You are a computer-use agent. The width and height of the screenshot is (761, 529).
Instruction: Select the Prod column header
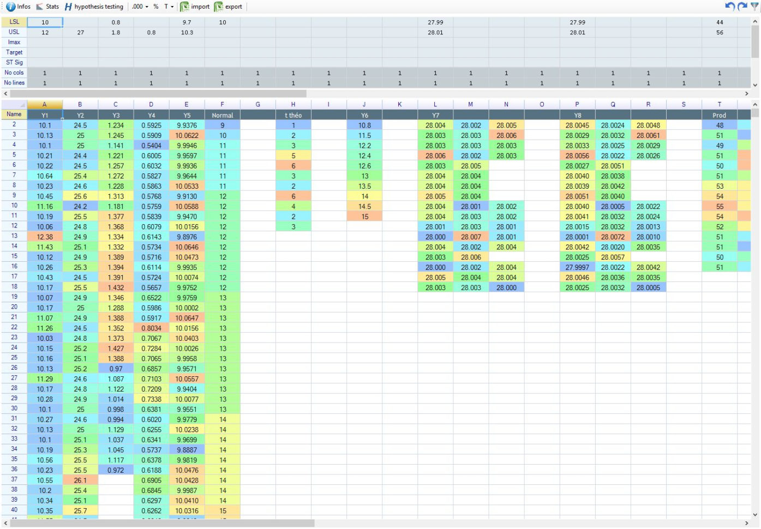(719, 115)
